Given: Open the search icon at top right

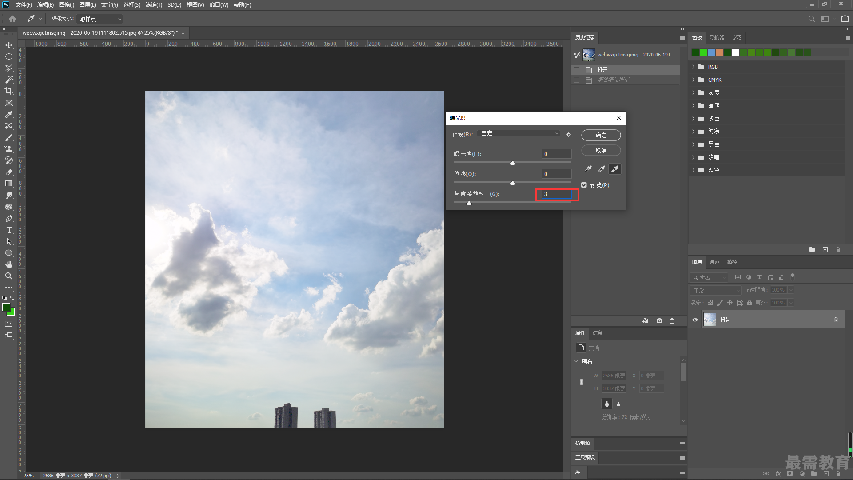Looking at the screenshot, I should click(811, 19).
